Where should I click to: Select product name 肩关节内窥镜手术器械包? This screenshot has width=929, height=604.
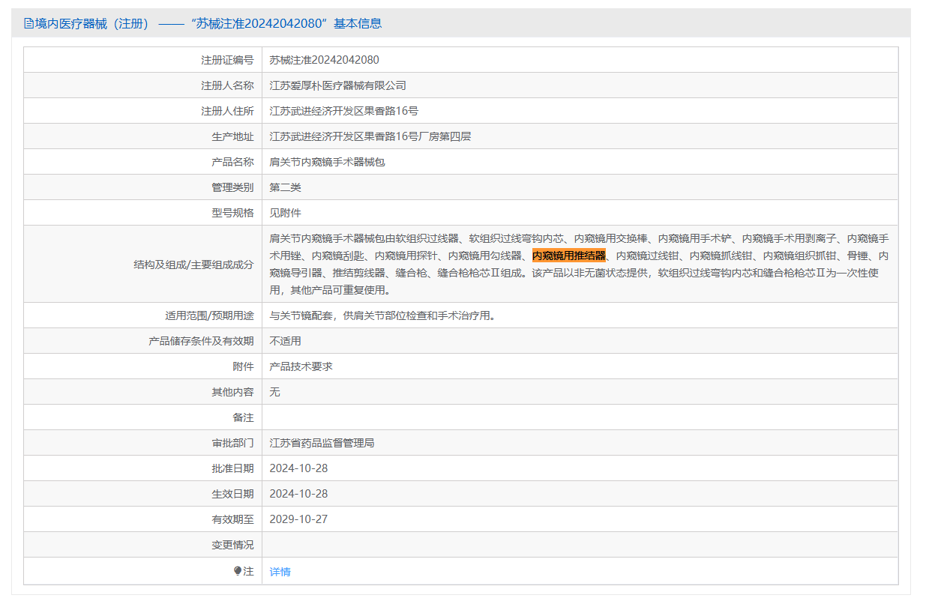tap(327, 162)
